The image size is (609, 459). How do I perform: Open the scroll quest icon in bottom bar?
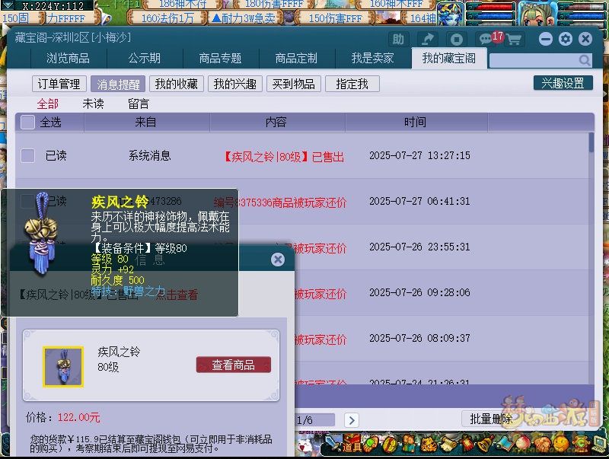448,445
